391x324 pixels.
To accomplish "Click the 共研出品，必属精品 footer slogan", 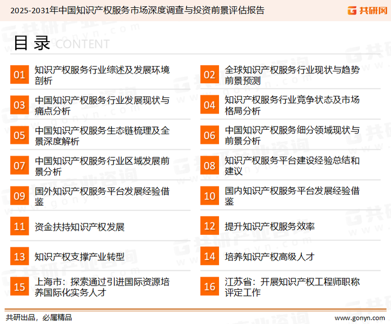I will (39, 318).
